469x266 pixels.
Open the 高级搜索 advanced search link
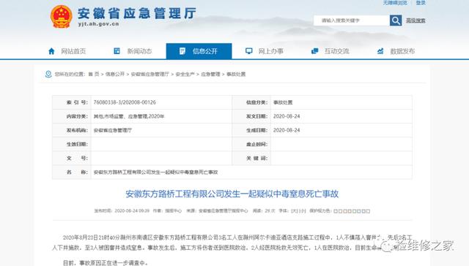[x=416, y=20]
